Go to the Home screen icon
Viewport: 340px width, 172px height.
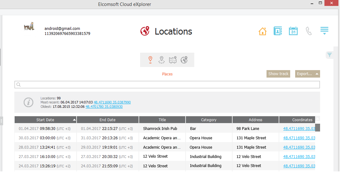[262, 31]
